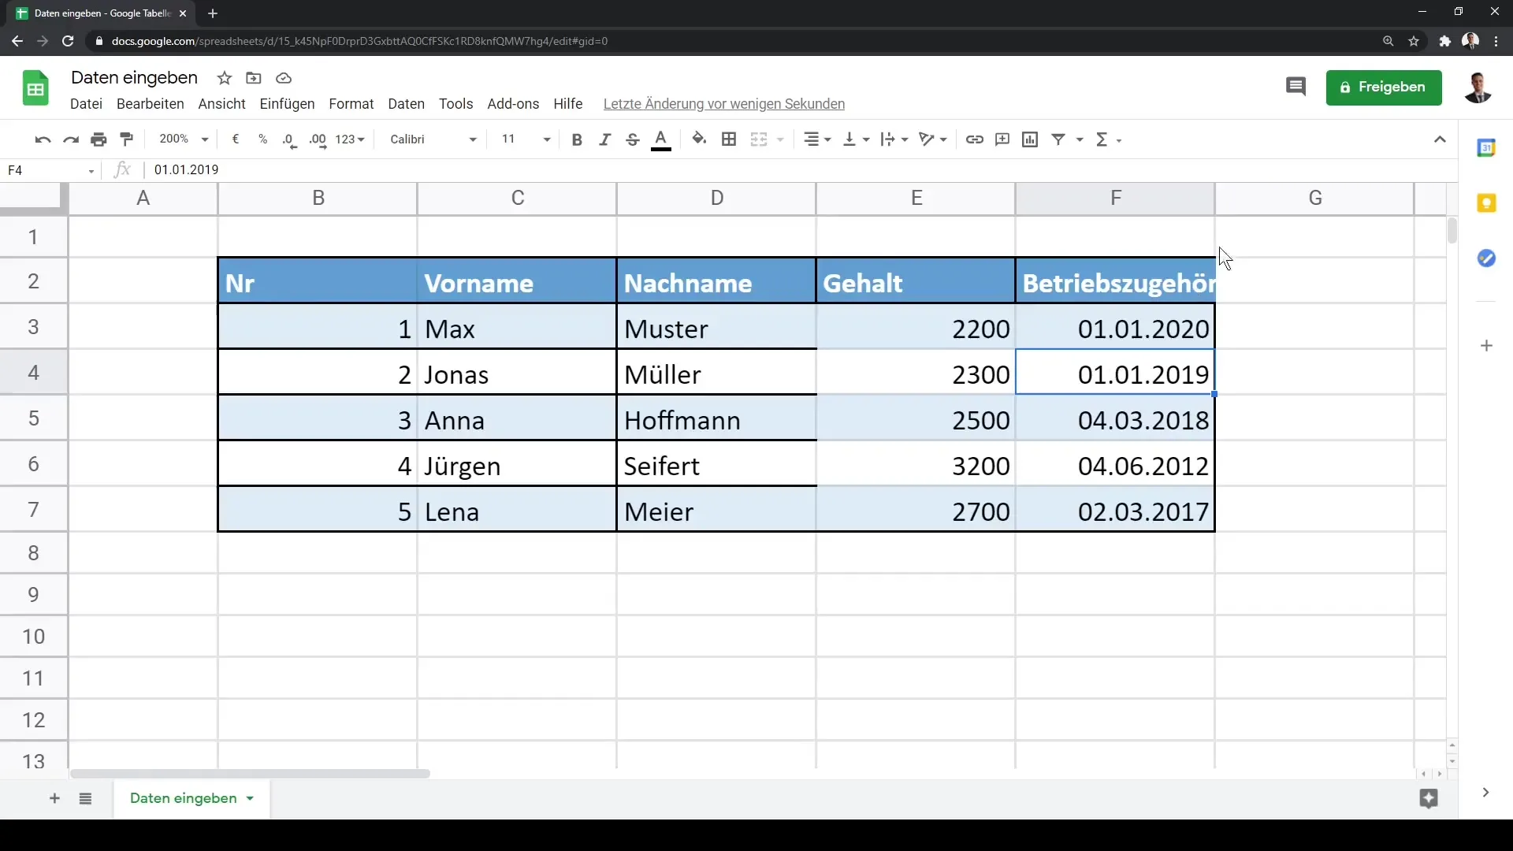This screenshot has width=1513, height=851.
Task: Open the Einfügen menu
Action: tap(287, 104)
